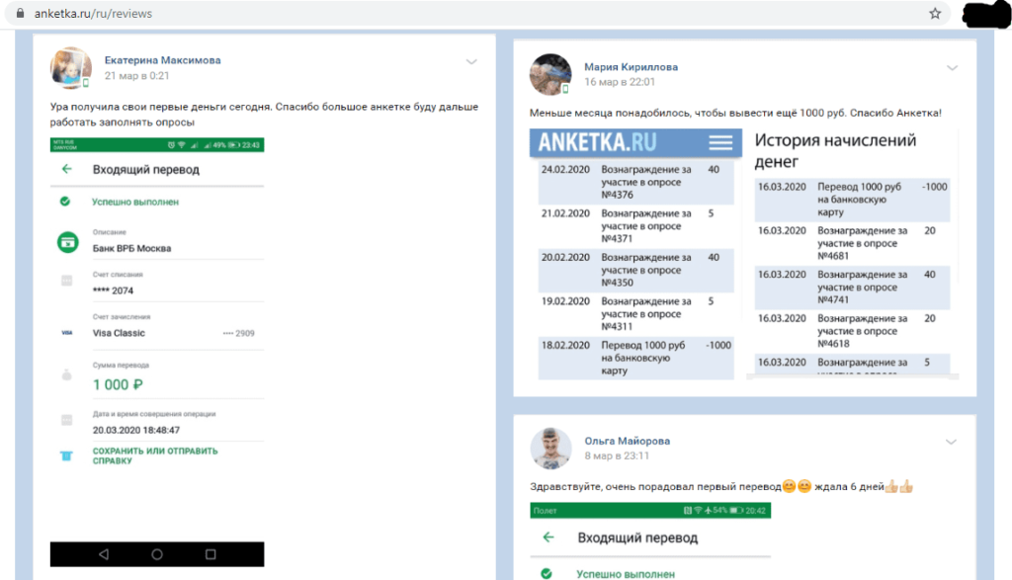Open Екатерина Максимова's profile avatar
This screenshot has height=580, width=1012.
(71, 67)
